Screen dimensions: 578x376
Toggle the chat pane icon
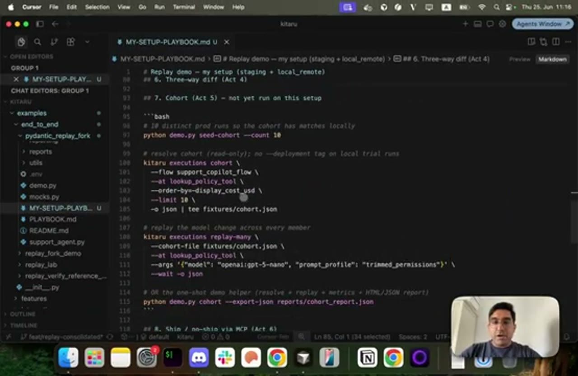(490, 24)
